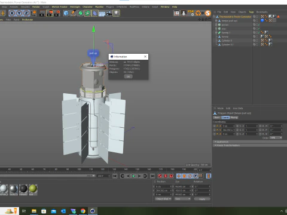Toggle the Y axis lock

[x=19, y=13]
